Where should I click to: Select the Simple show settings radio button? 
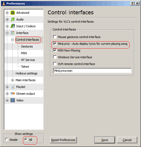[x=6, y=139]
